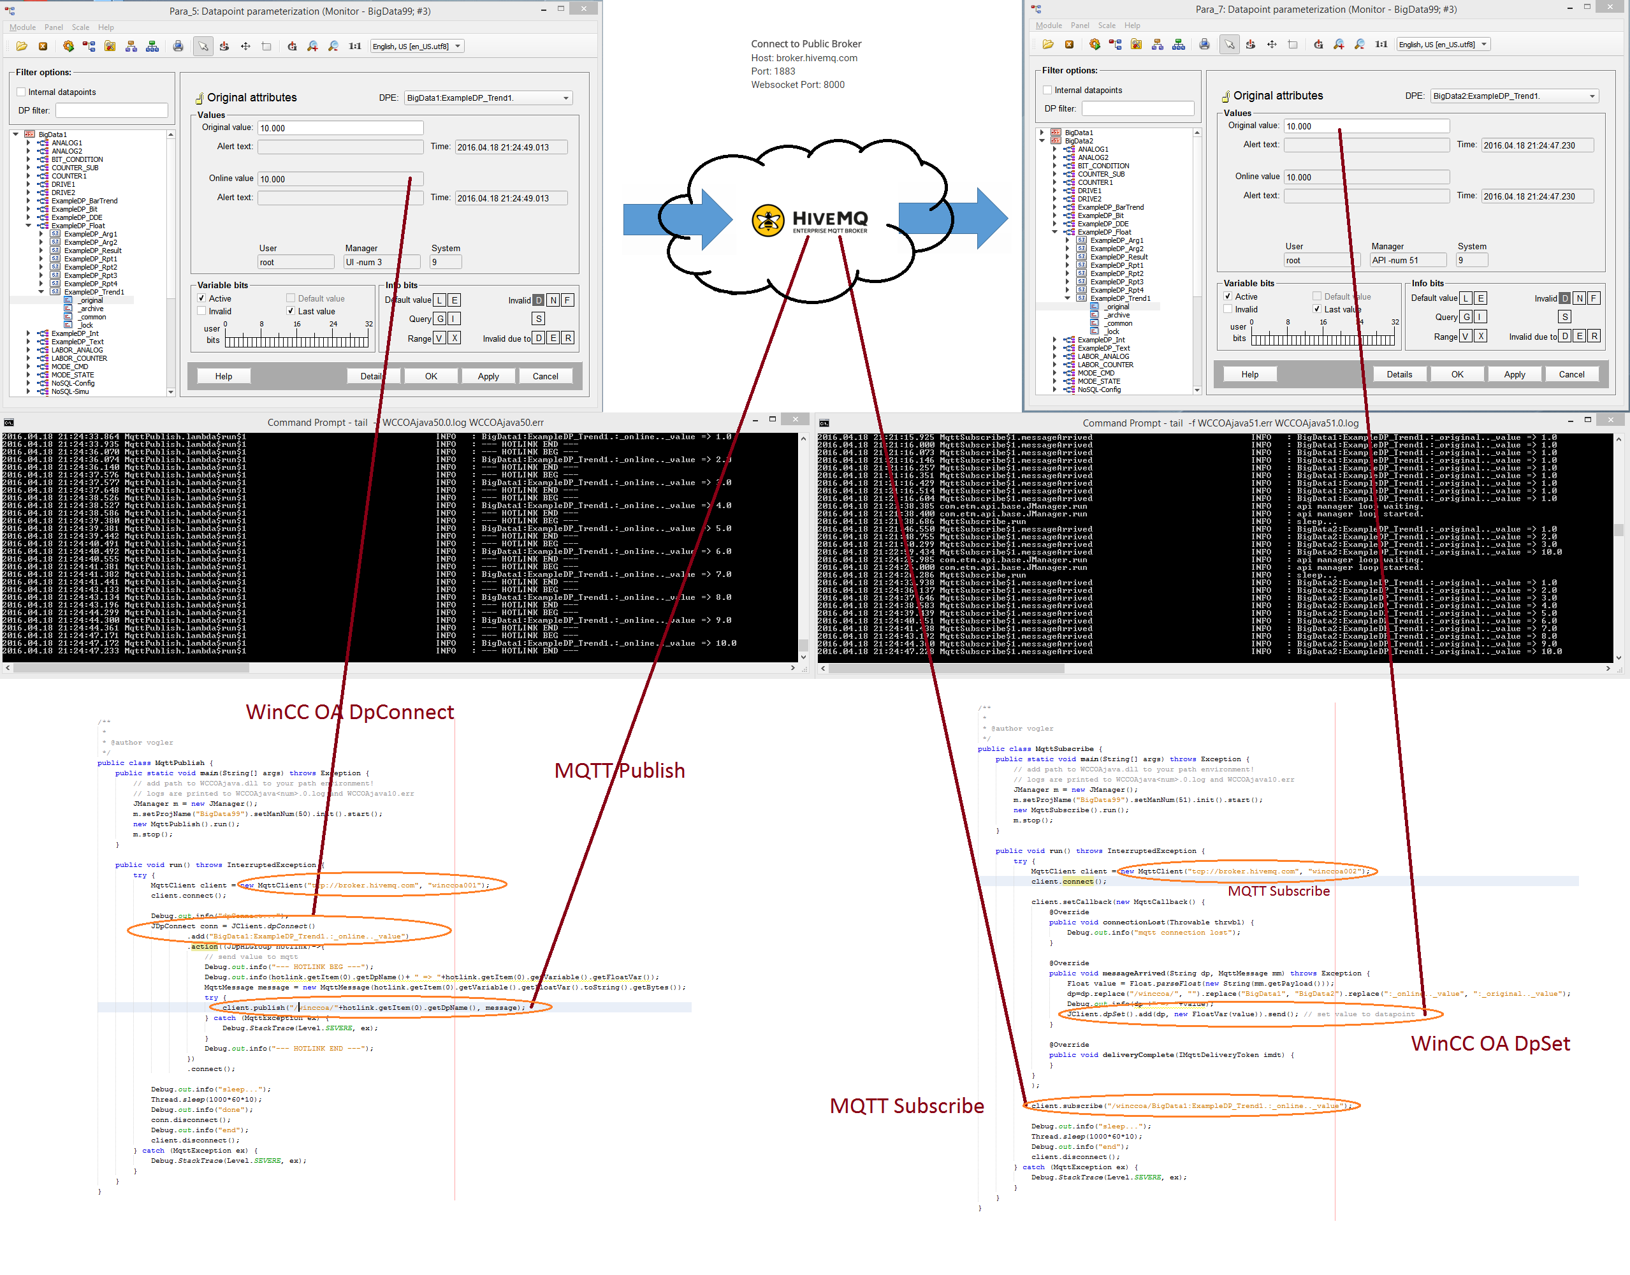Toggle the Active checkbox in Para_5
The image size is (1630, 1275).
pos(201,298)
